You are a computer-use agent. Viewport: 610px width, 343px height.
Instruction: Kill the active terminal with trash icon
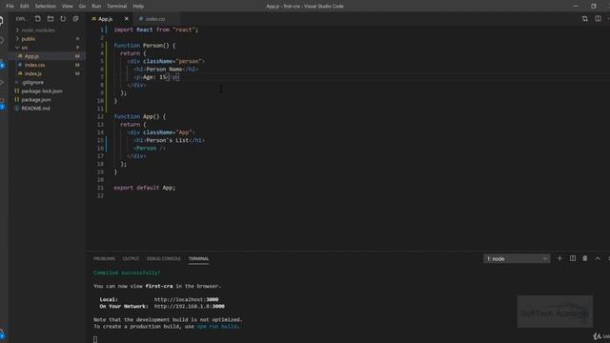tap(584, 258)
